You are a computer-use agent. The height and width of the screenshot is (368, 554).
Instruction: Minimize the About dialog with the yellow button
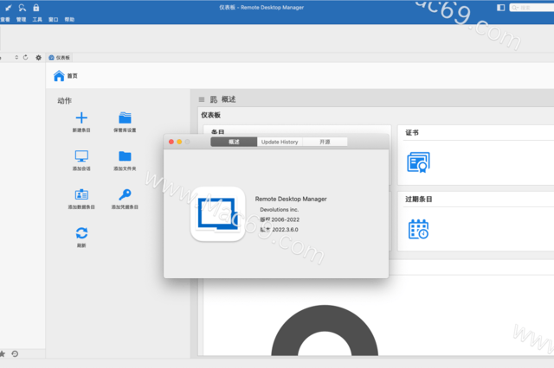pos(179,142)
